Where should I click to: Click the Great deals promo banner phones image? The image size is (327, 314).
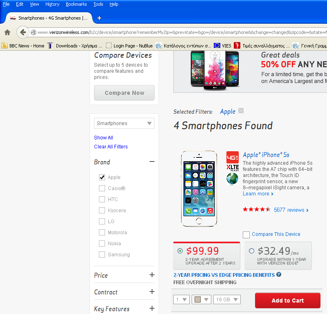coord(215,70)
